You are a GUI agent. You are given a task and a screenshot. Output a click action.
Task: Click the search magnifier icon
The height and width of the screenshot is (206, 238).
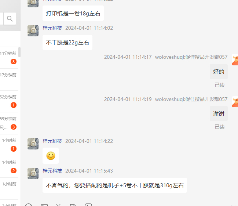[x=10, y=19]
